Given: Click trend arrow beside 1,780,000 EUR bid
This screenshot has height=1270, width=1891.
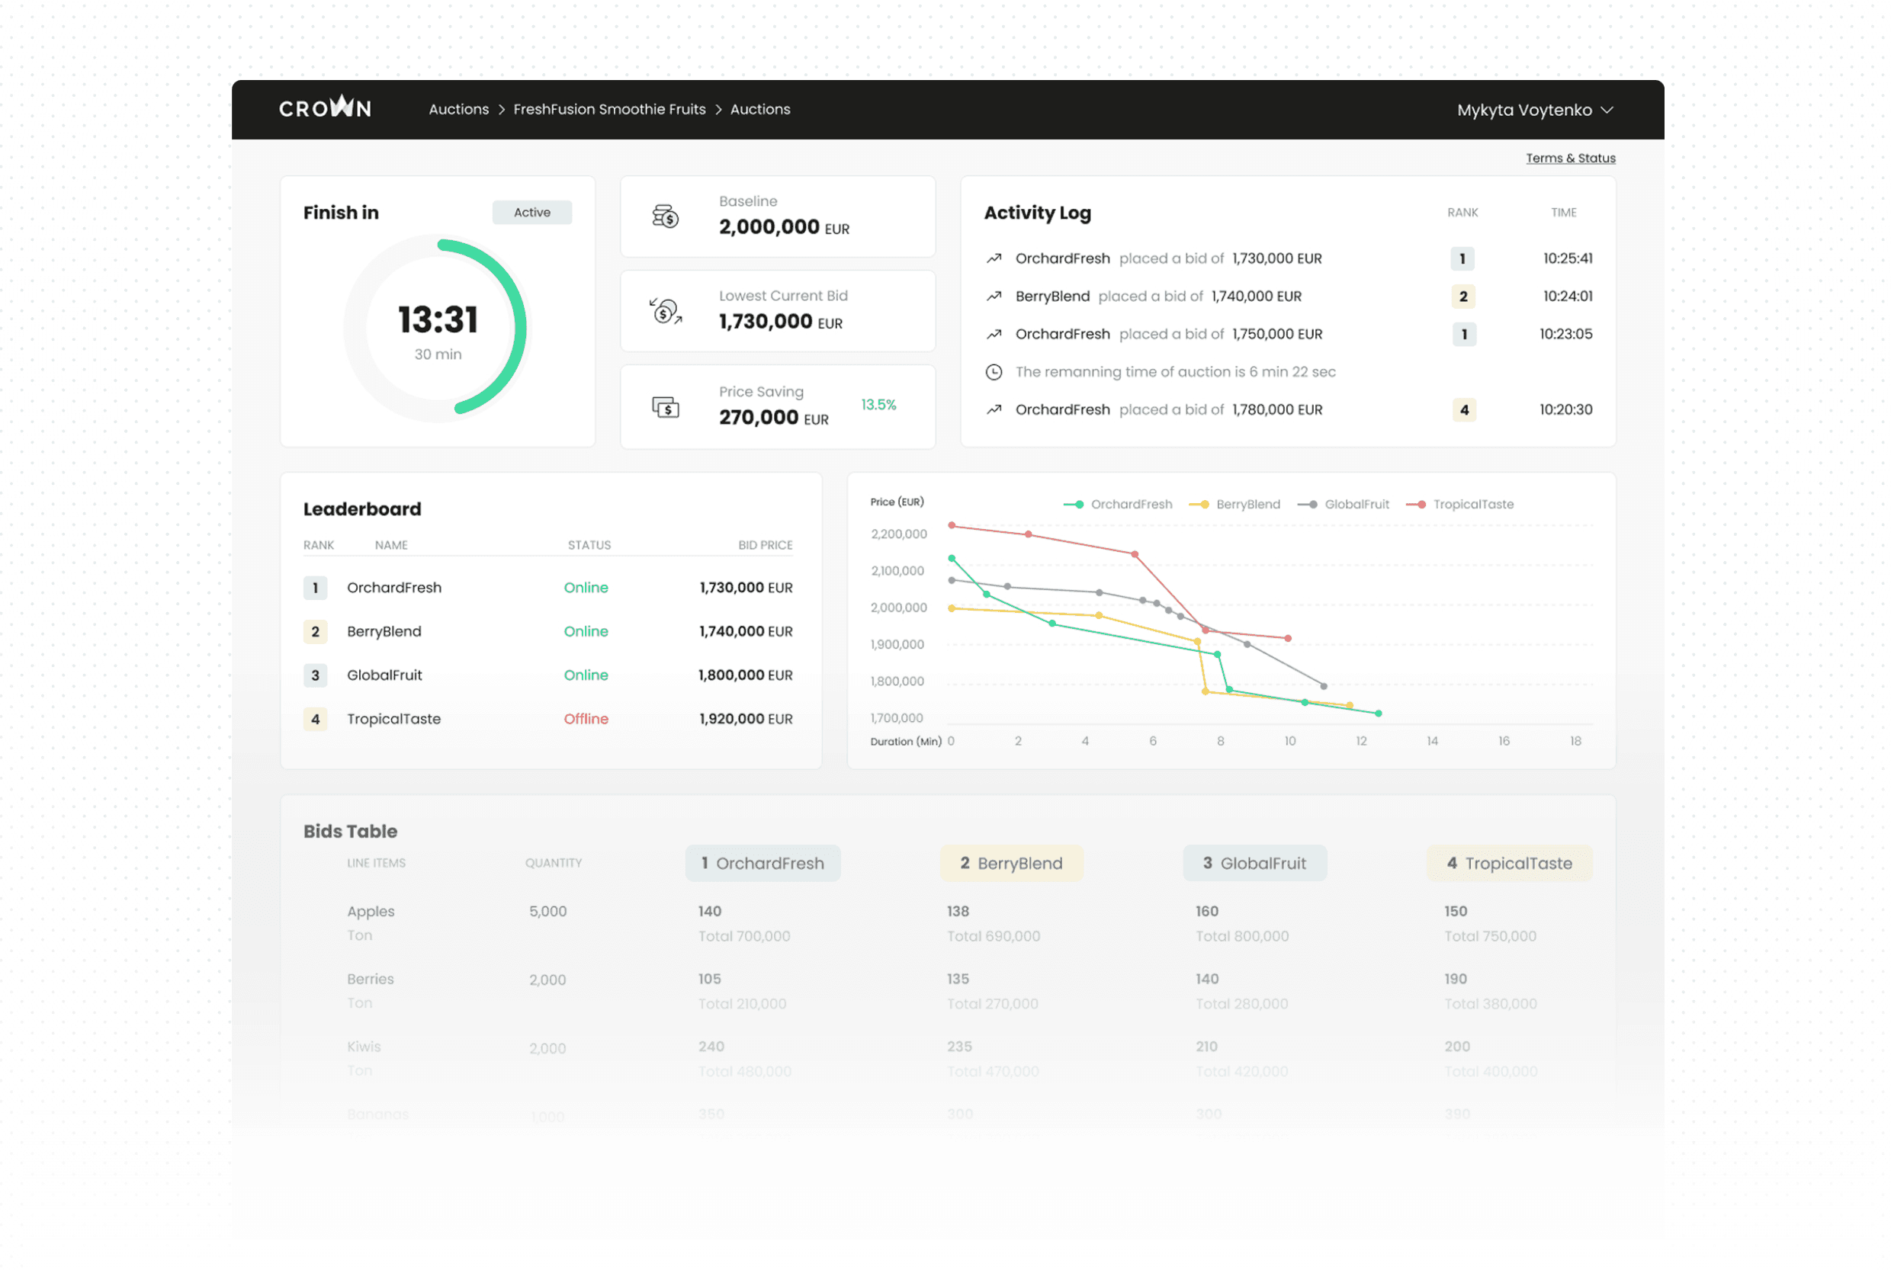Looking at the screenshot, I should click(x=994, y=410).
